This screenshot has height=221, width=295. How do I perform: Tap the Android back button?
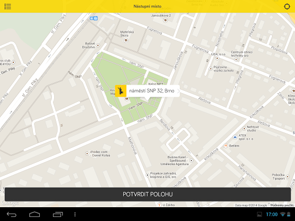(x=12, y=214)
